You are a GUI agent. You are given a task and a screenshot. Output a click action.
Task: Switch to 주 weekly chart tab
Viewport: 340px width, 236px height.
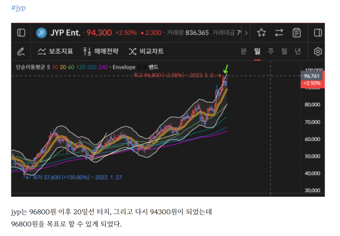pos(271,51)
